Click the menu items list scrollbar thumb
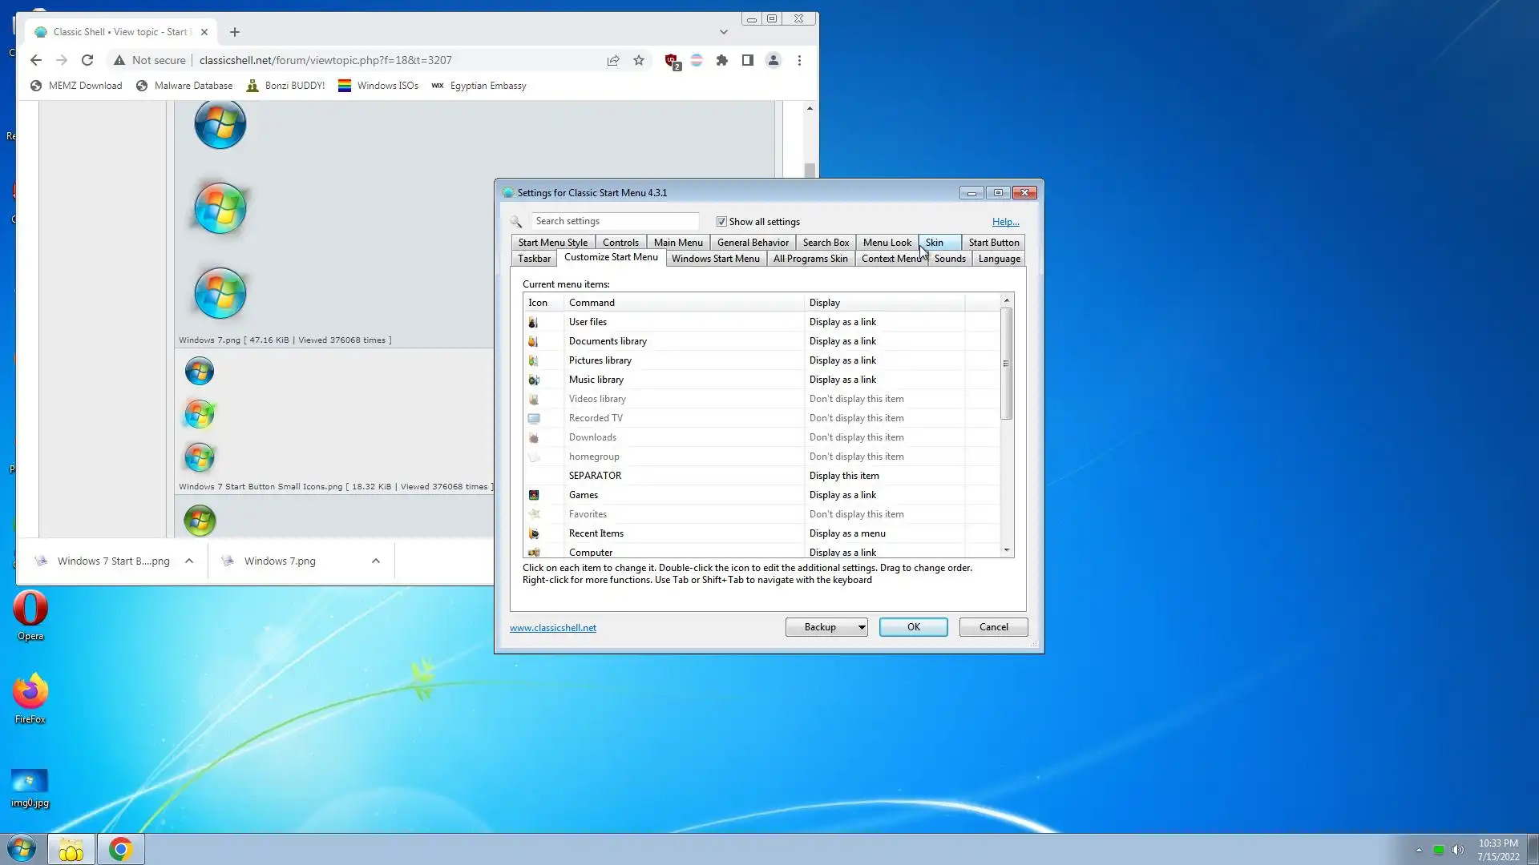Viewport: 1539px width, 865px height. [1006, 364]
